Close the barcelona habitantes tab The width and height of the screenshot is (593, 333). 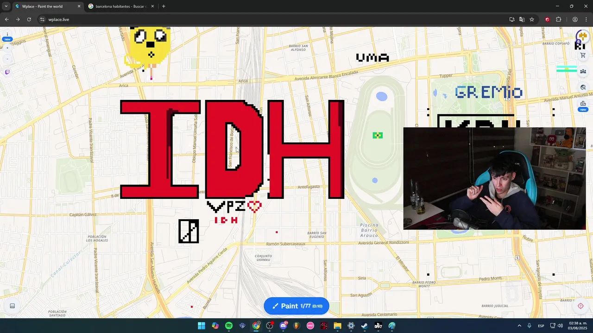(x=152, y=6)
